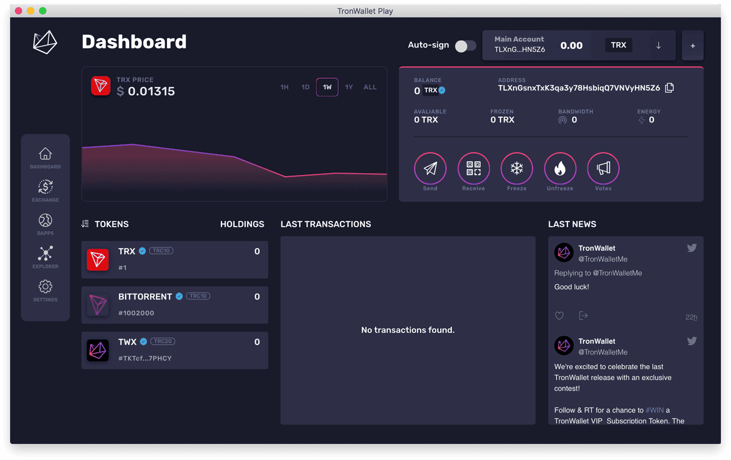This screenshot has width=731, height=460.
Task: Add a new account with plus button
Action: [692, 46]
